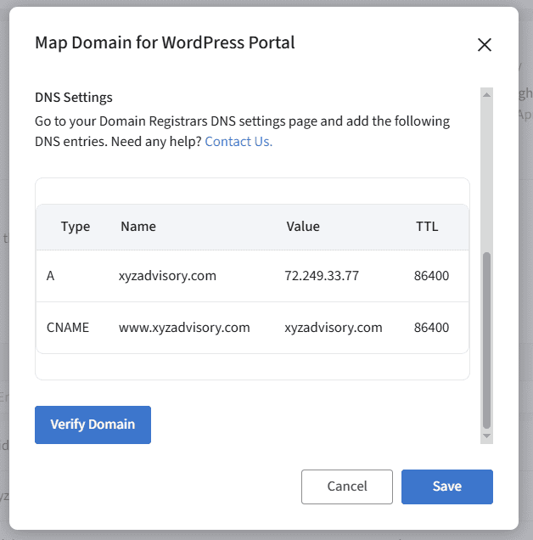The height and width of the screenshot is (540, 533).
Task: Open the Contact Us link
Action: pos(238,141)
